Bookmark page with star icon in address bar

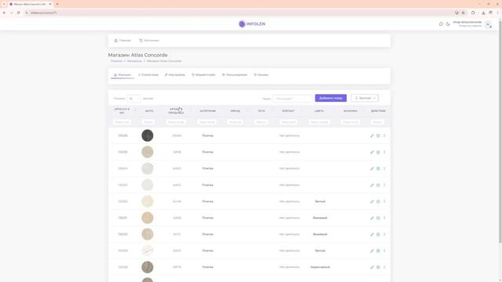463,13
